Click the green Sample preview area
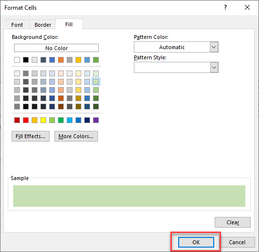 coord(129,196)
